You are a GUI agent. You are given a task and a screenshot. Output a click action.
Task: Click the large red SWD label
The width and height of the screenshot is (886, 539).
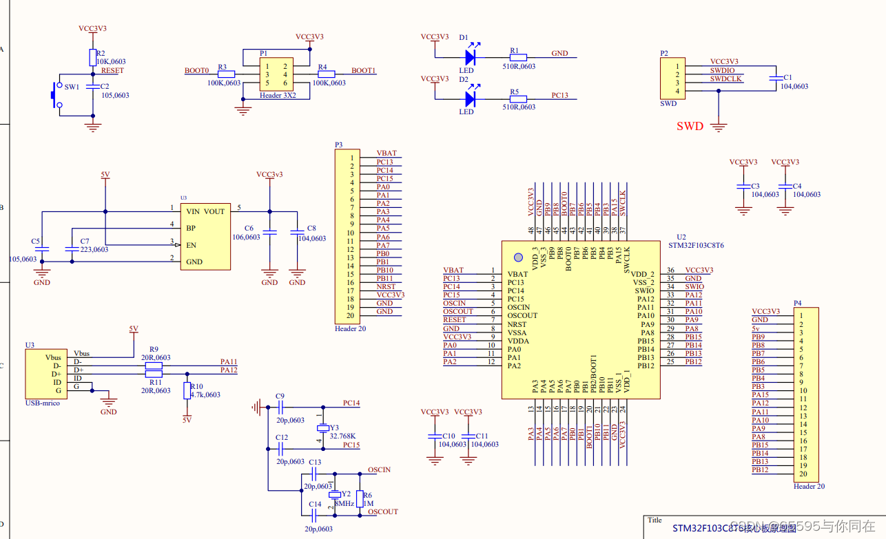690,127
